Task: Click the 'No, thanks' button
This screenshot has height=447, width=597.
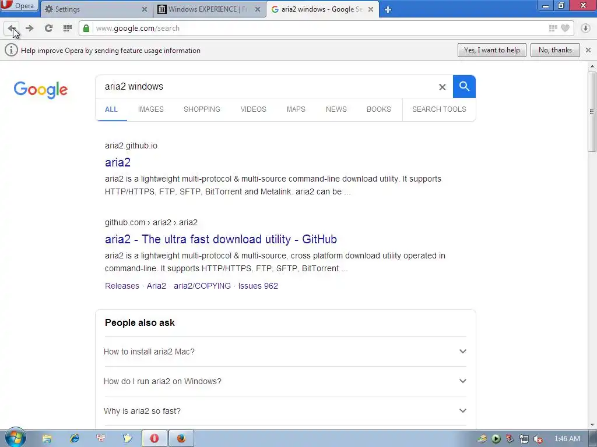Action: click(x=555, y=50)
